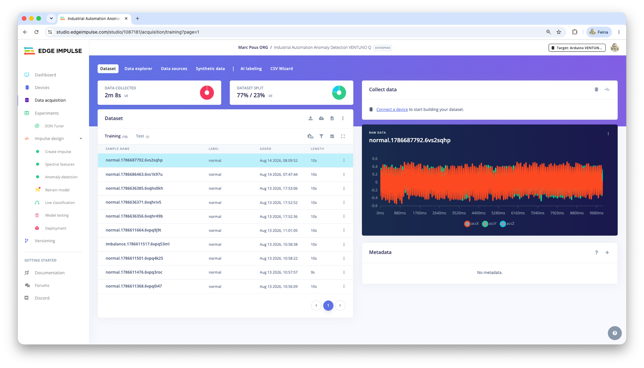Go to the next page of samples
Screen dimensions: 644x368
point(340,306)
